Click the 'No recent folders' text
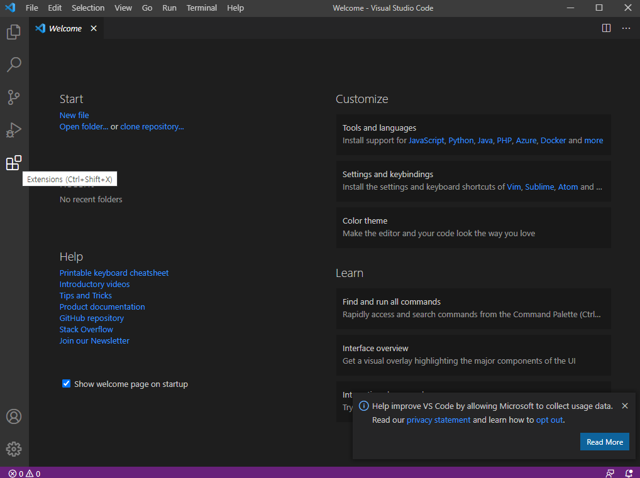Image resolution: width=640 pixels, height=478 pixels. 91,200
